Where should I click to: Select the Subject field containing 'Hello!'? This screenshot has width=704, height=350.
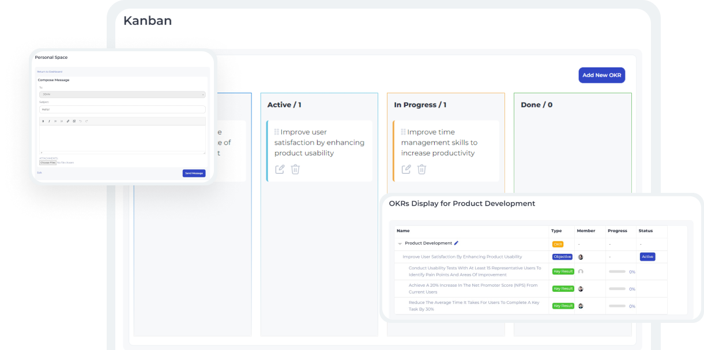pyautogui.click(x=122, y=109)
